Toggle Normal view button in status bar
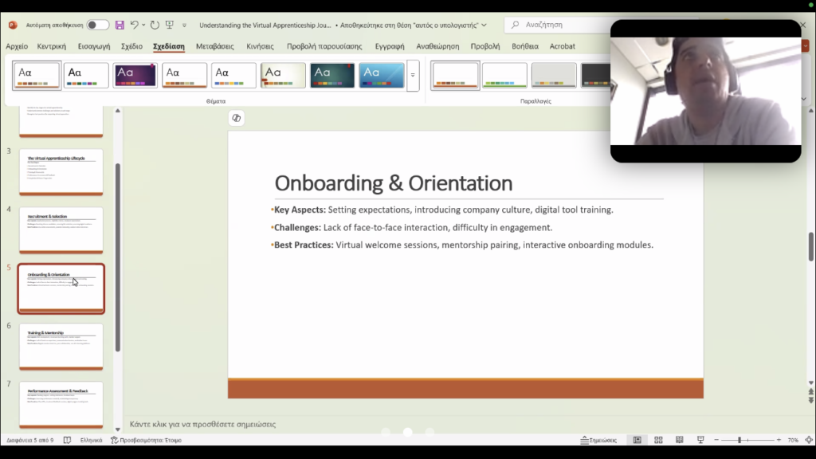816x459 pixels. click(x=637, y=440)
